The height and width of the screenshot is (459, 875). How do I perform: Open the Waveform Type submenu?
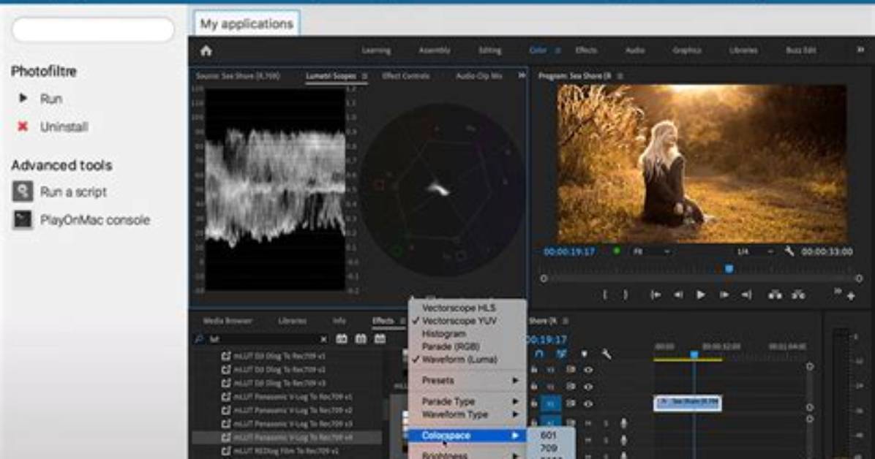point(467,414)
